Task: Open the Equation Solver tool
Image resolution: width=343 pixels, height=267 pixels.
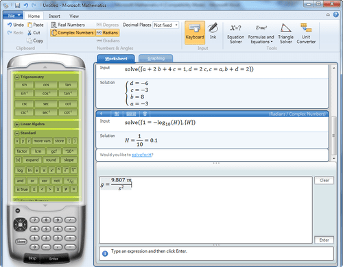Action: click(235, 34)
